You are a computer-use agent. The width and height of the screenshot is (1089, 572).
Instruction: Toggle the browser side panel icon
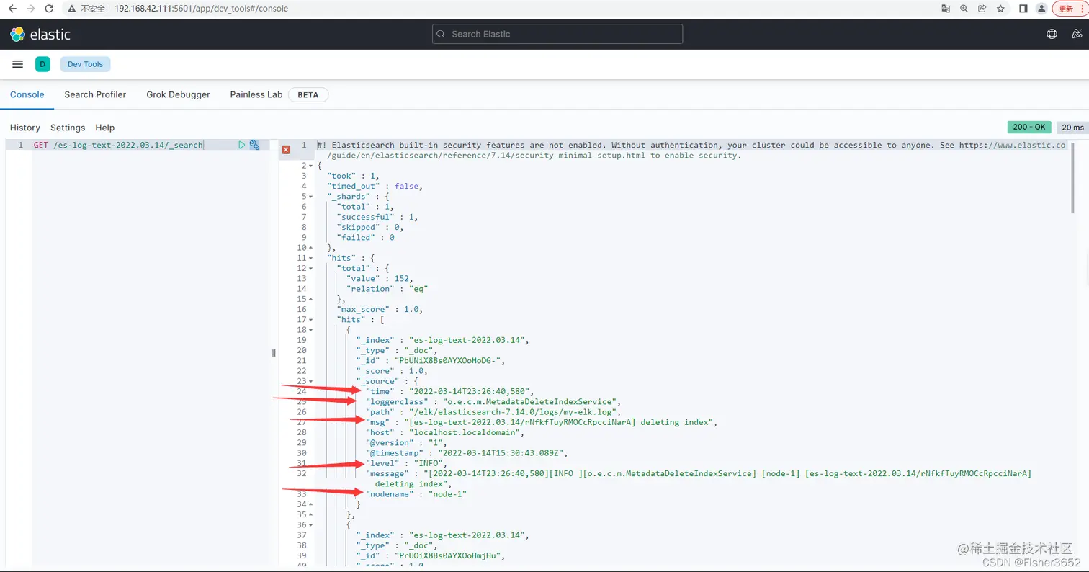point(1023,9)
